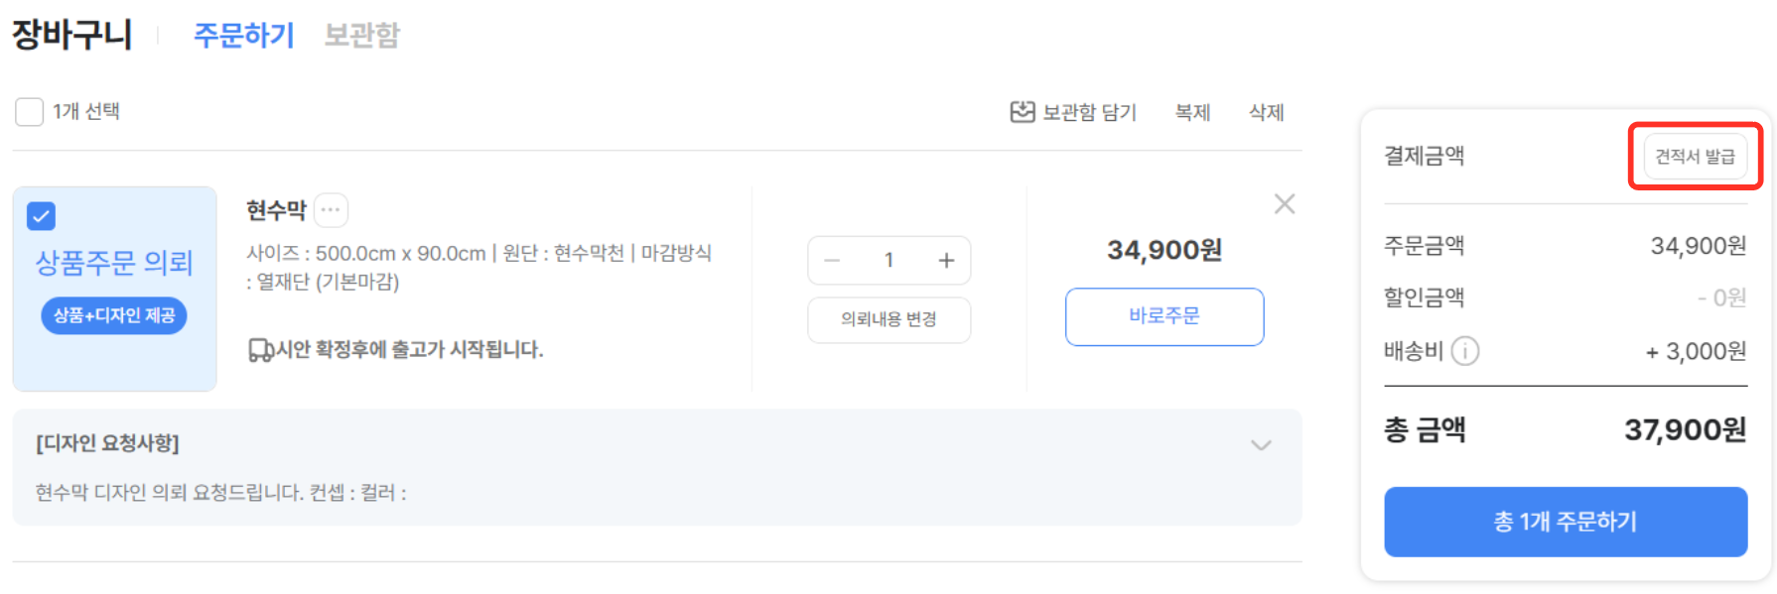This screenshot has width=1777, height=594.
Task: Click the 총 1개 주문하기 button
Action: click(1566, 522)
